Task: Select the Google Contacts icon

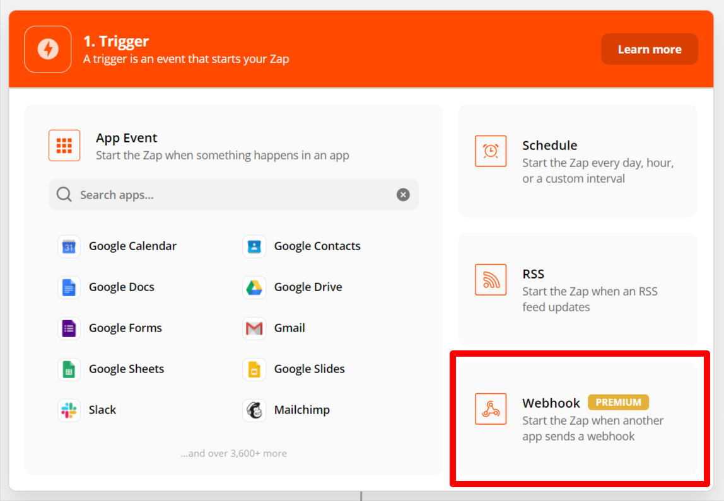Action: point(254,246)
